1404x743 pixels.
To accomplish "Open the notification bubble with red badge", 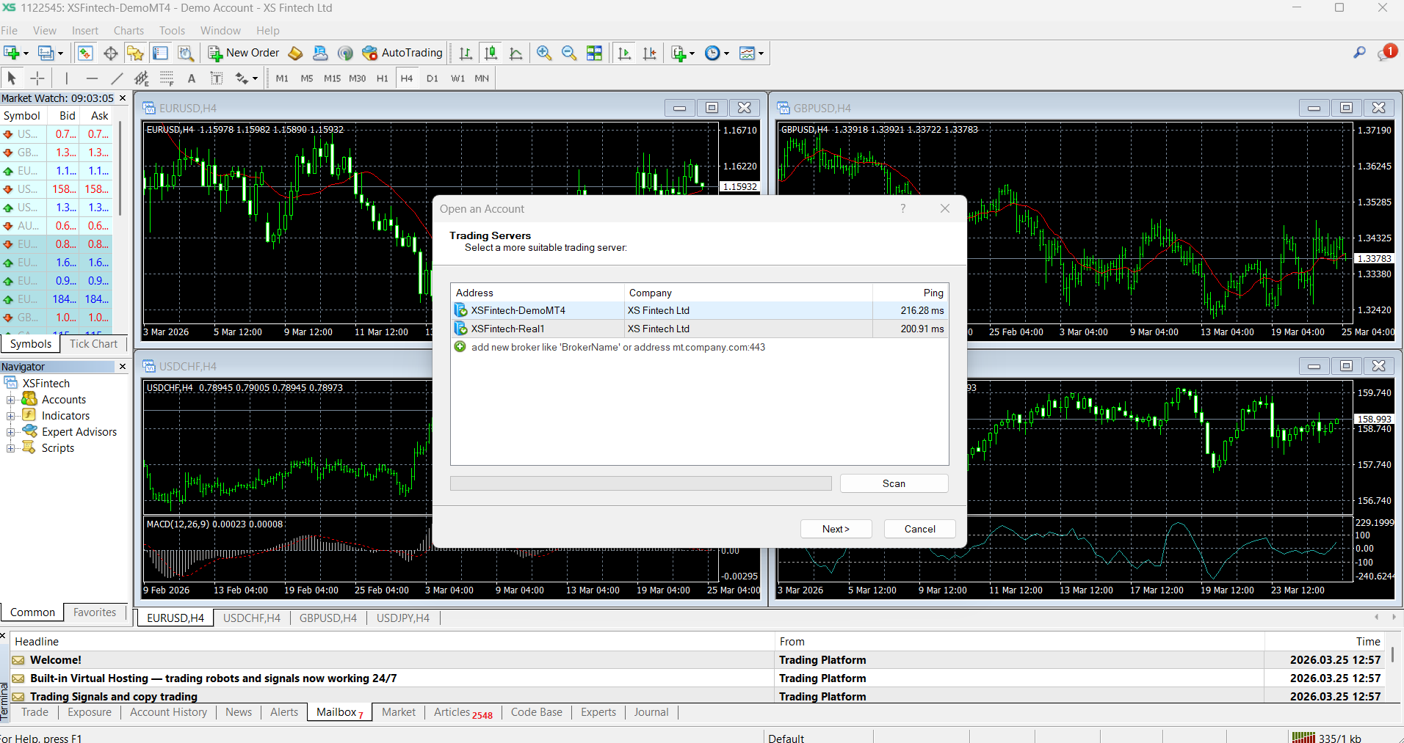I will tap(1387, 53).
